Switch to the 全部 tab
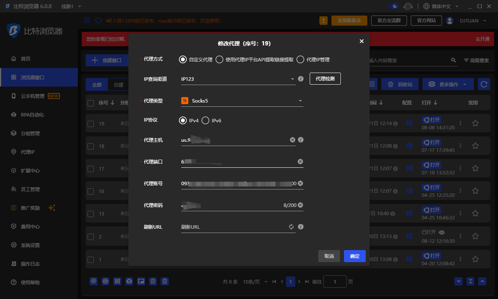The width and height of the screenshot is (498, 299). pos(97,85)
